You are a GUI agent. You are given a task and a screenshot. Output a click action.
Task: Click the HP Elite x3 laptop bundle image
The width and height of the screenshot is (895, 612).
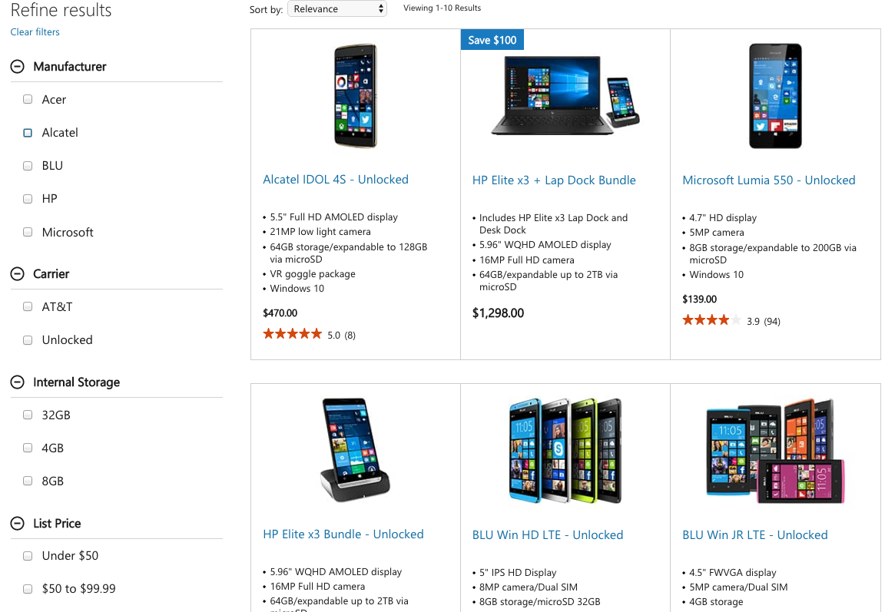565,96
